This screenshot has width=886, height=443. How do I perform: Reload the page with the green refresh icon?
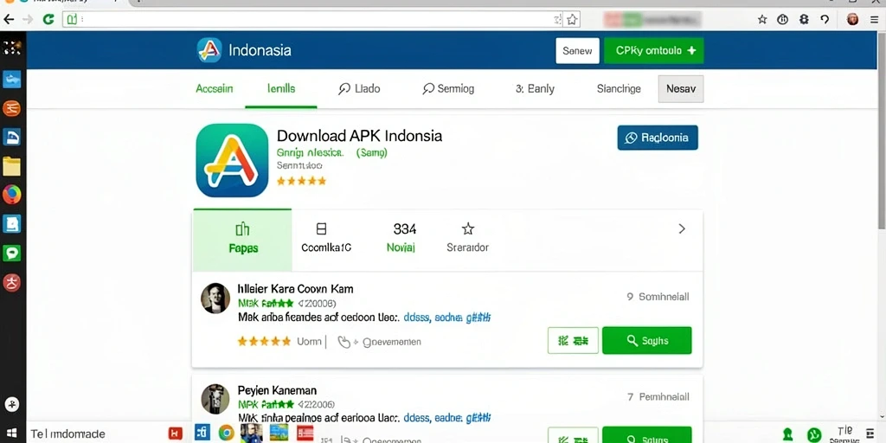(48, 20)
